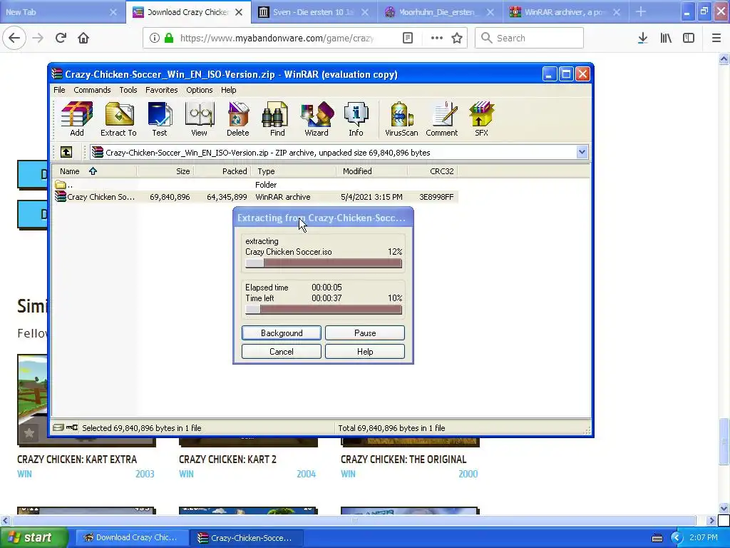730x548 pixels.
Task: Open the WinRAR Help menu
Action: pos(229,90)
